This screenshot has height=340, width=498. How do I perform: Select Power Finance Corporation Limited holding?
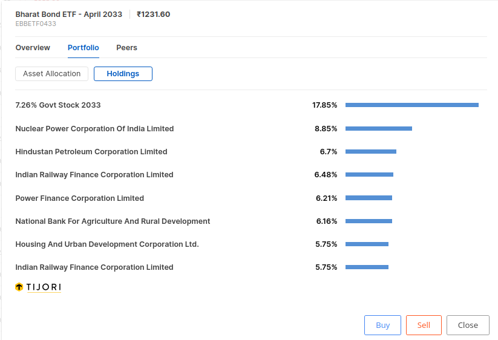pos(80,198)
